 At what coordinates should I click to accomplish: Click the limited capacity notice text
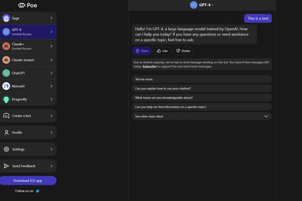coord(202,64)
